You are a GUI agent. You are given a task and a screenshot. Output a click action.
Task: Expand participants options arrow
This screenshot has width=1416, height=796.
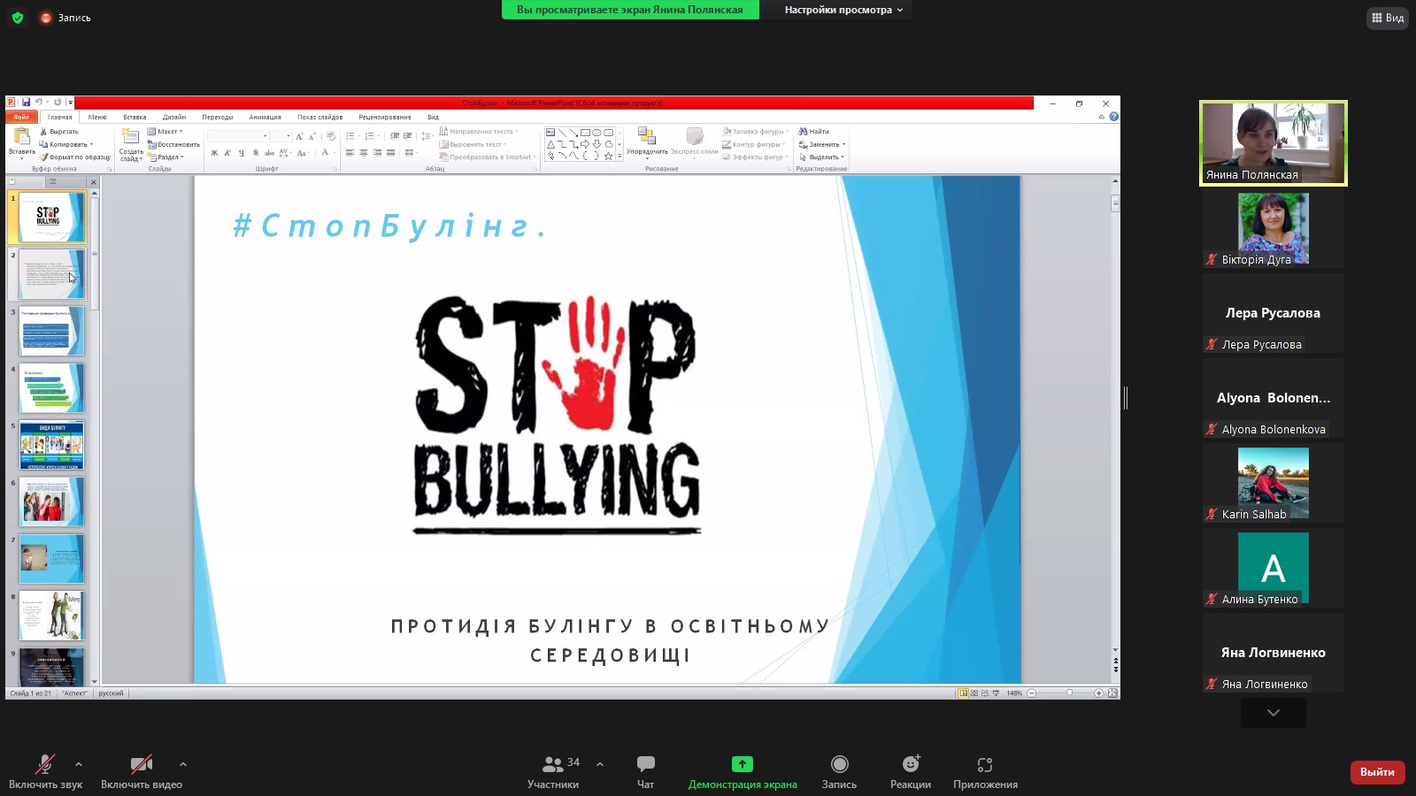pos(600,764)
